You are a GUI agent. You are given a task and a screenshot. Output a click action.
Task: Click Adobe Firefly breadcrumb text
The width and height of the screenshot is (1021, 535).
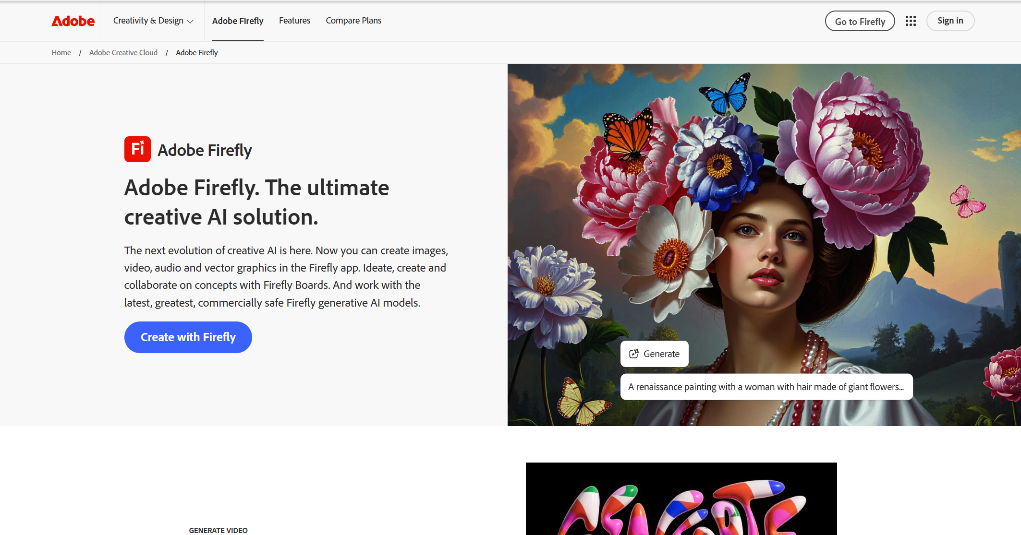(197, 53)
